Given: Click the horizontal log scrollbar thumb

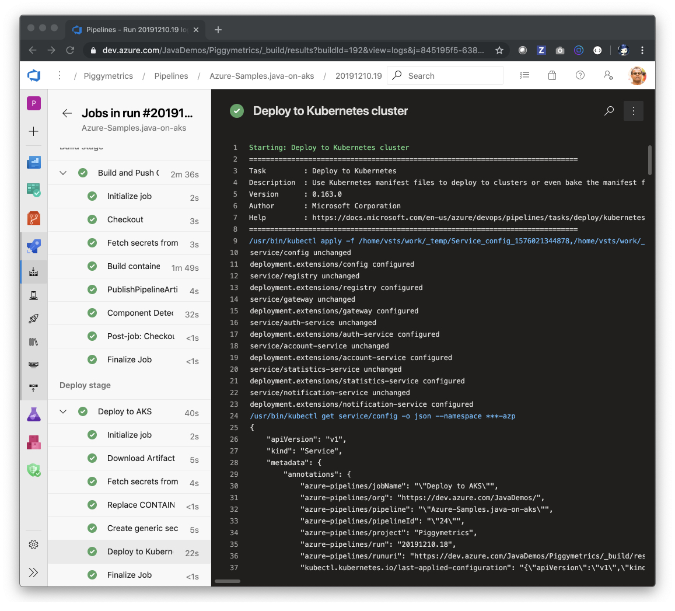Looking at the screenshot, I should click(x=228, y=581).
